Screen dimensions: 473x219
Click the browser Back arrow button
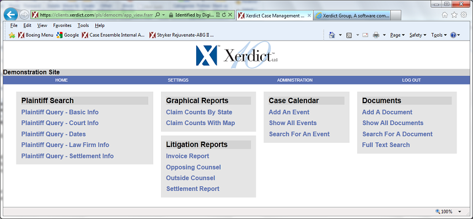11,14
